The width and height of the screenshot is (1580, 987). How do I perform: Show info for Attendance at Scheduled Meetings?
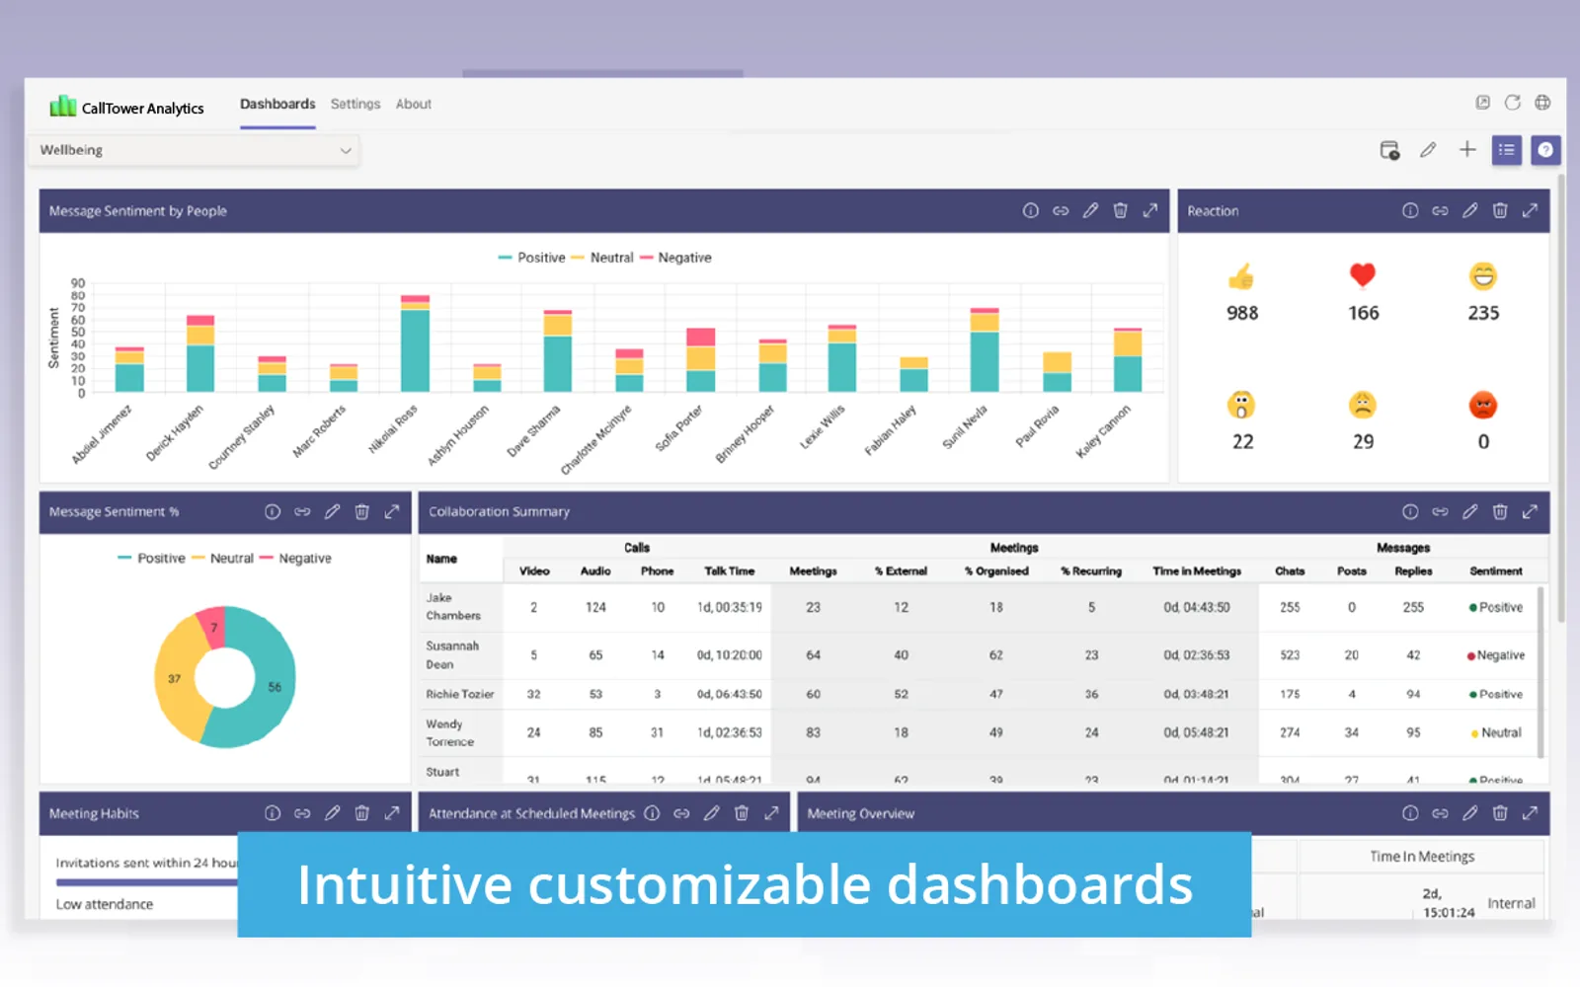tap(652, 813)
